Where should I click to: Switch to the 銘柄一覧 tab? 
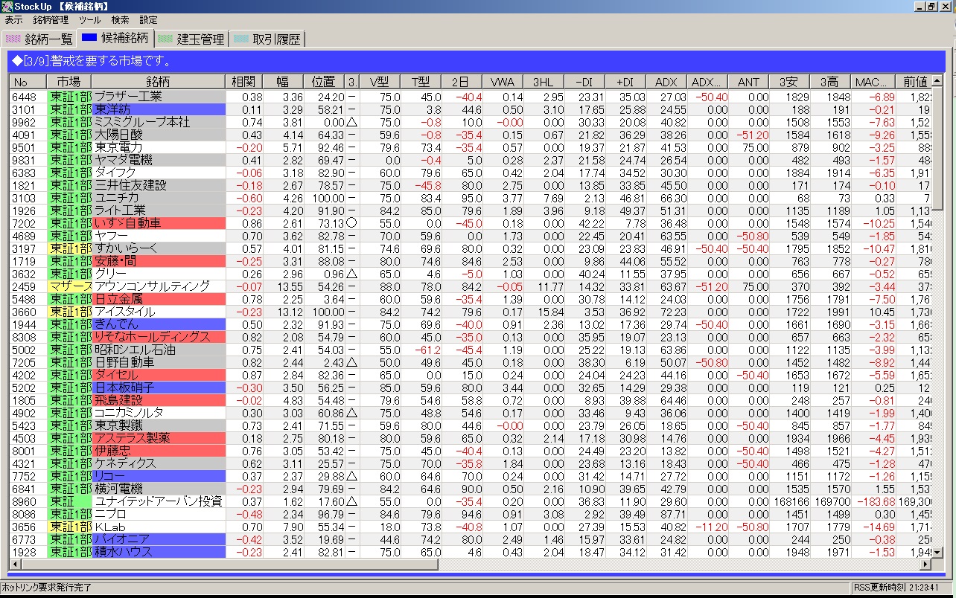click(x=39, y=39)
